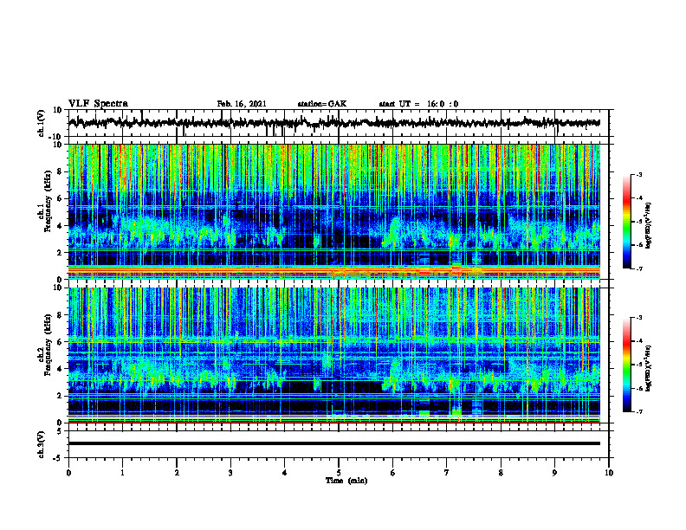Viewport: 686px width, 530px height.
Task: Click the "station=GAK" header label
Action: coord(322,104)
